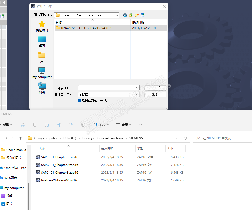Open the Sort (排序) menu in Explorer
The height and width of the screenshot is (210, 252).
click(101, 125)
